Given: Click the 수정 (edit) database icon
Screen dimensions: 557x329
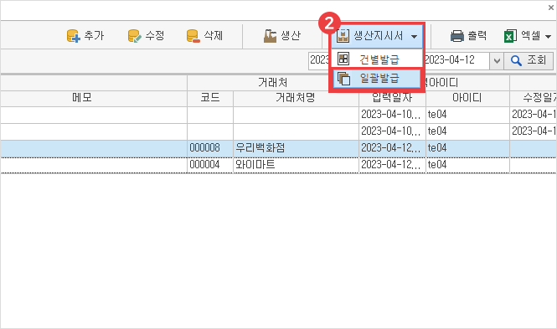Looking at the screenshot, I should tap(134, 36).
